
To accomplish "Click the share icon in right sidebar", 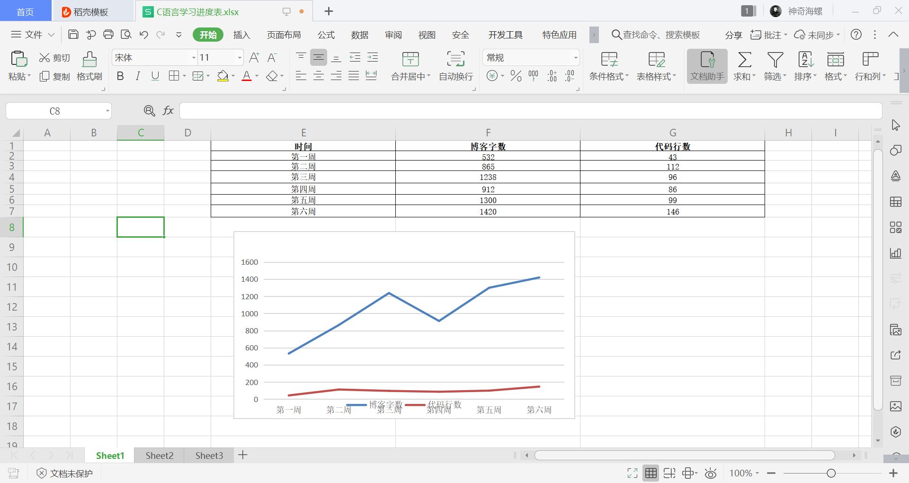I will tap(896, 355).
